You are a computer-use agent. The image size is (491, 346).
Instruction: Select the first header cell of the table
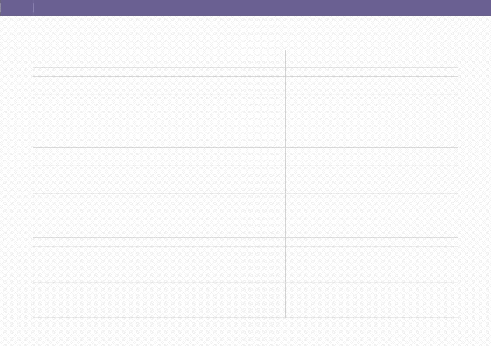[41, 58]
